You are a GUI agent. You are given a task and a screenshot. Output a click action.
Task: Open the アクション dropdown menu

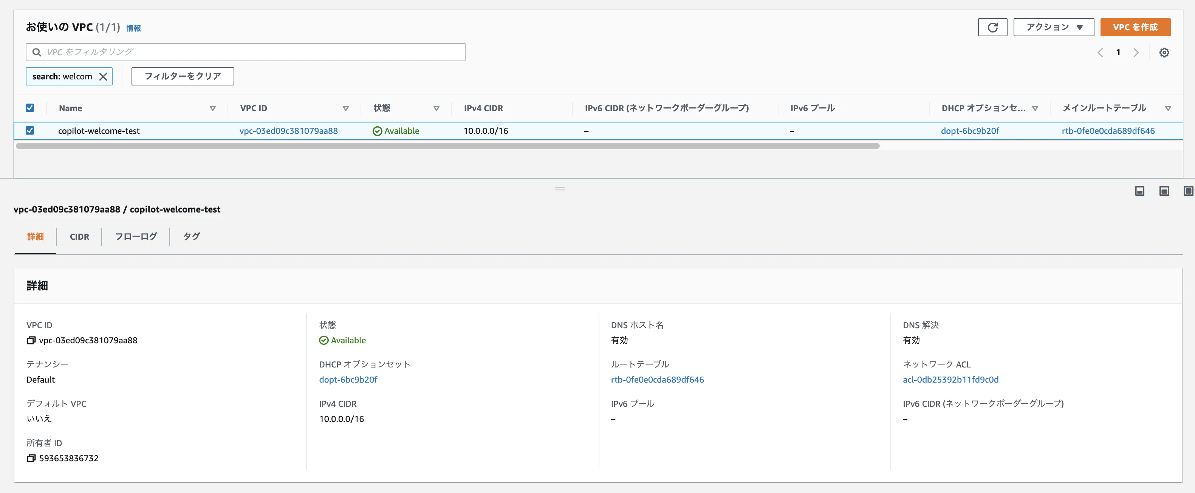[1054, 27]
